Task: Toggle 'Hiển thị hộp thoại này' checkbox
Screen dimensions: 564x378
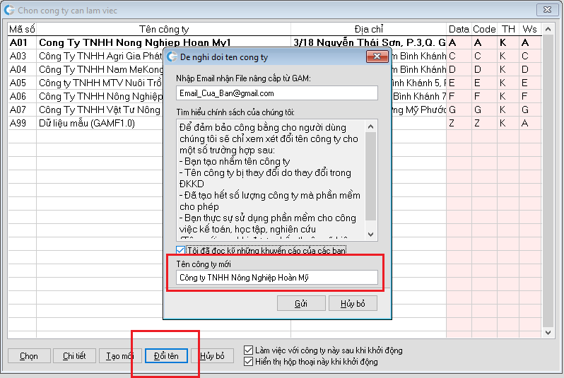Action: (248, 362)
